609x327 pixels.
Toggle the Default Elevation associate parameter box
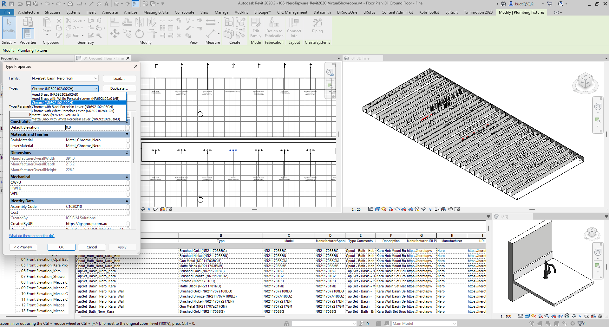coord(128,127)
